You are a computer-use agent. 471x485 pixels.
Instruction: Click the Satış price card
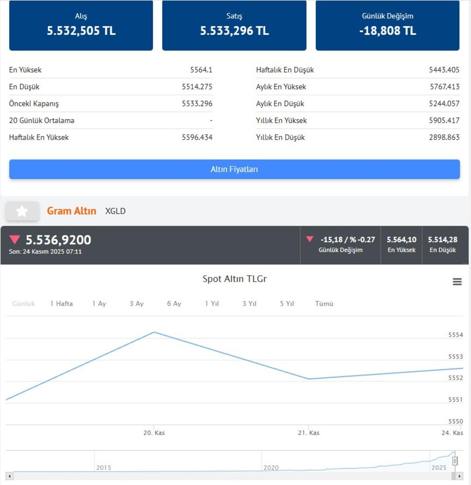pyautogui.click(x=234, y=25)
